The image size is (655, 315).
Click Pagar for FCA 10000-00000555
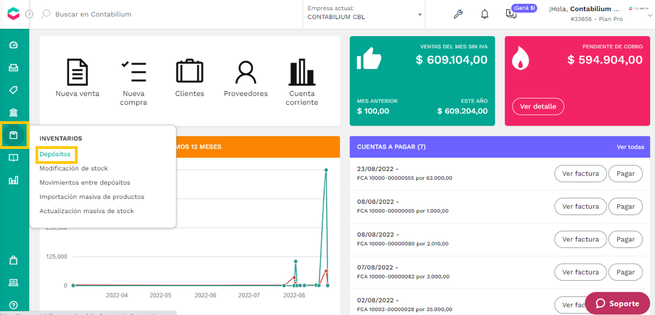tap(626, 174)
